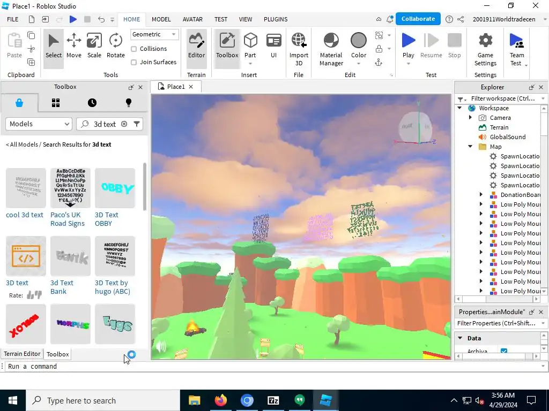Image resolution: width=549 pixels, height=411 pixels.
Task: Switch to the TEST tab
Action: point(221,19)
